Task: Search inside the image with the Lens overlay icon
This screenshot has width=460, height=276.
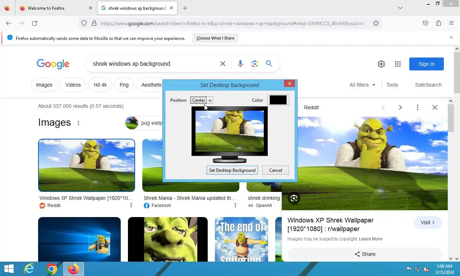Action: [294, 198]
